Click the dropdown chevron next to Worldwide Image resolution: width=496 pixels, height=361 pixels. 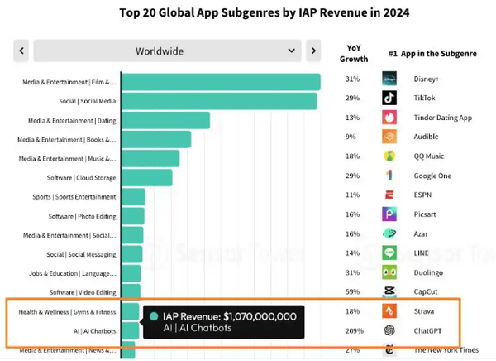tap(291, 51)
